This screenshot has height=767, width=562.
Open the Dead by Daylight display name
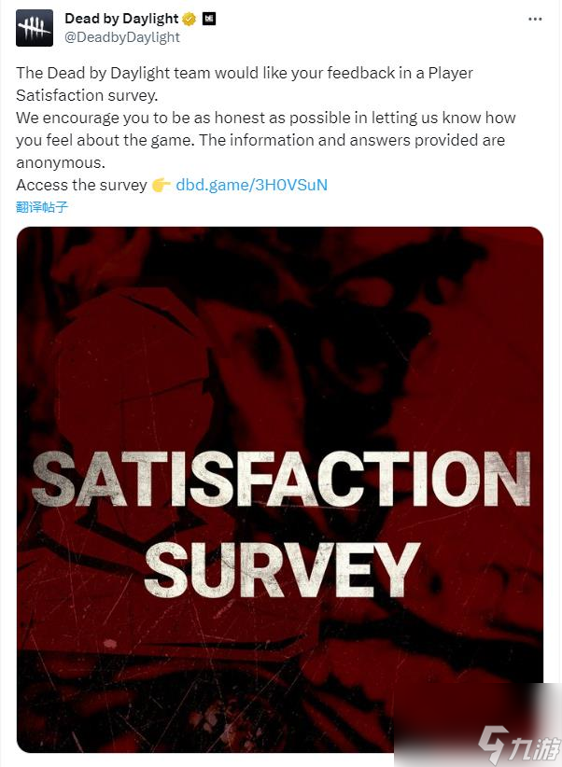[121, 19]
